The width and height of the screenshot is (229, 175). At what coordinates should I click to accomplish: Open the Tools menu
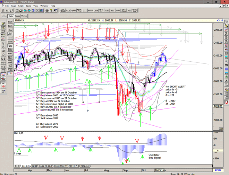pos(28,6)
